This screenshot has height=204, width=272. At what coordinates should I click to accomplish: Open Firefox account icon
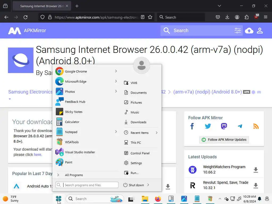click(237, 17)
